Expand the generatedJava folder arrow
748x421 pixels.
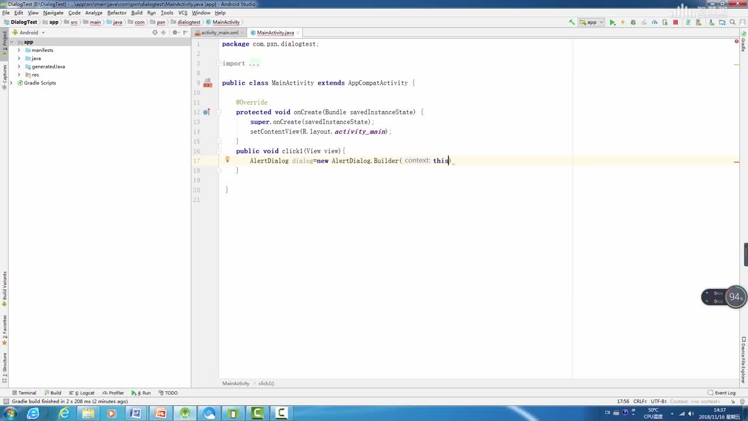tap(19, 67)
